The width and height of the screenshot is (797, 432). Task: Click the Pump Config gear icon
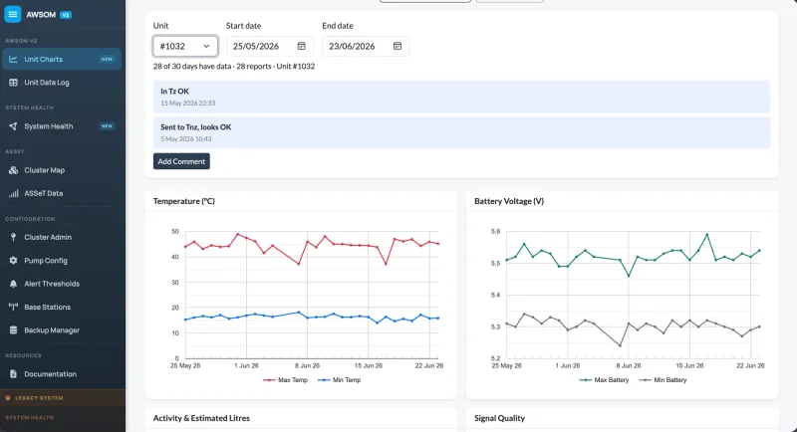tap(13, 261)
